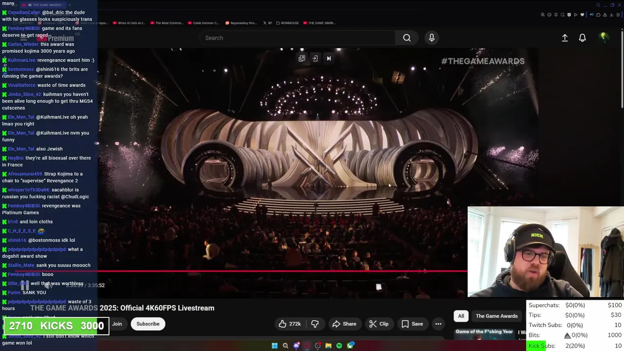Click the pop-out video icon above player
The height and width of the screenshot is (351, 624).
click(x=302, y=58)
